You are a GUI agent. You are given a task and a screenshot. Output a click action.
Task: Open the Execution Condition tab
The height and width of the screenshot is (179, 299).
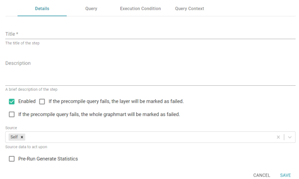pyautogui.click(x=140, y=8)
